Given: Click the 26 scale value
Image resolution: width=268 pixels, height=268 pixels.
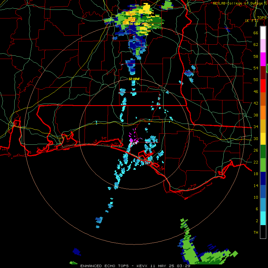Looking at the screenshot, I should (x=256, y=150).
